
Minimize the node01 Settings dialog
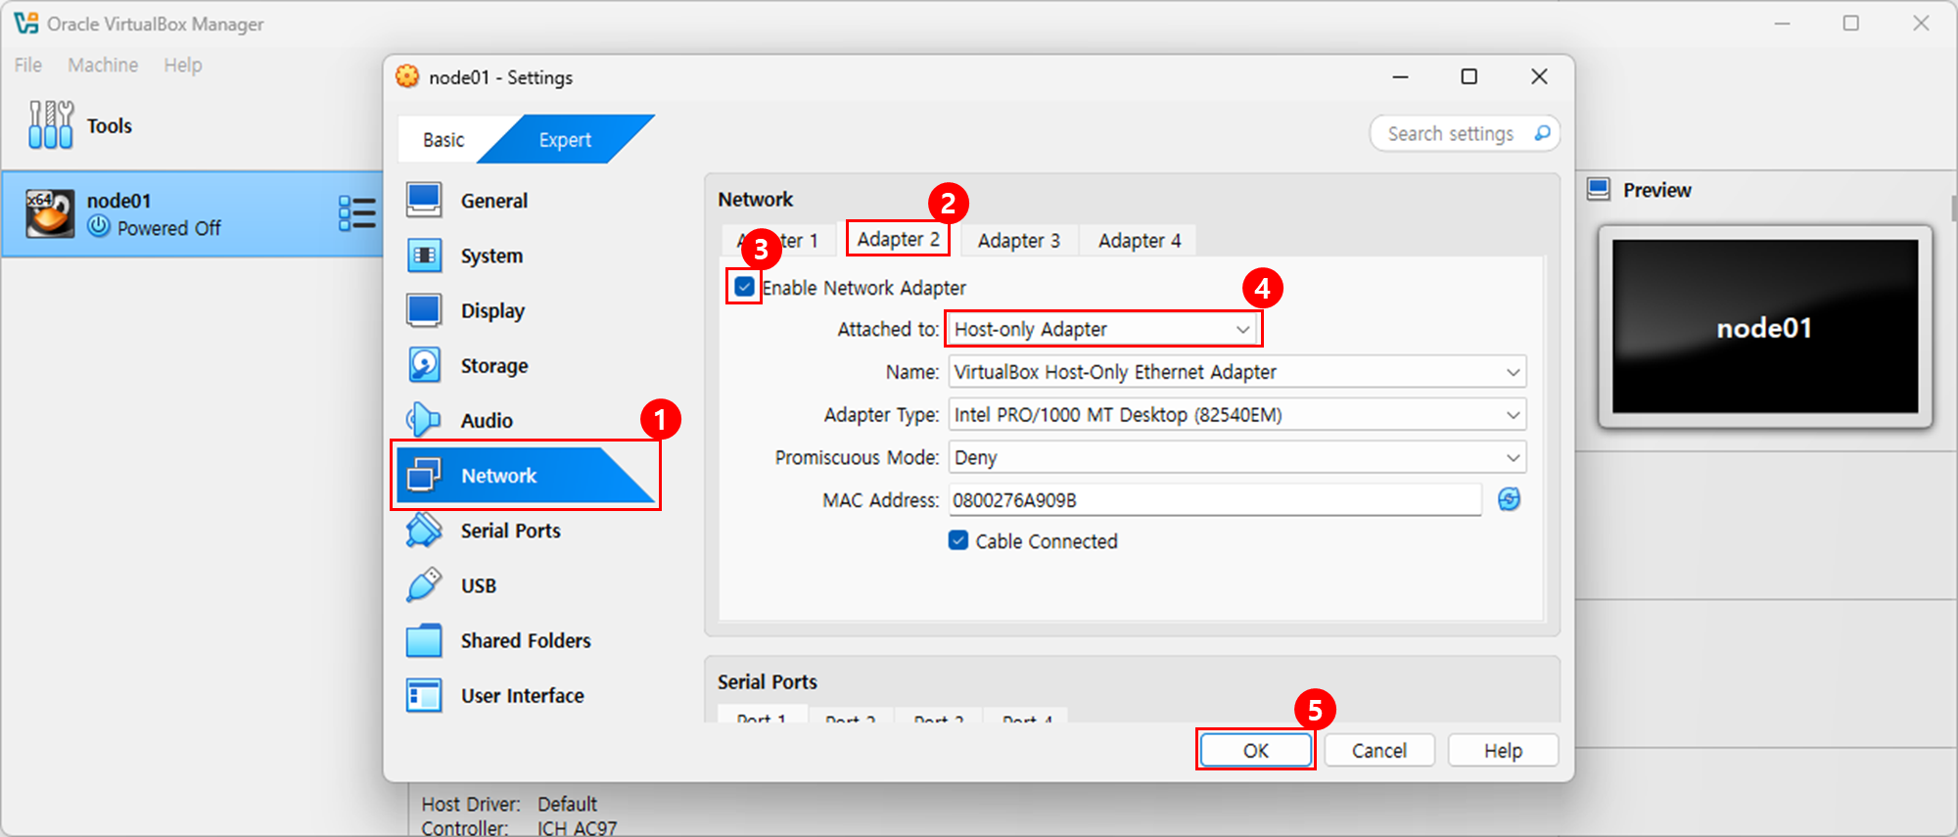pyautogui.click(x=1401, y=76)
